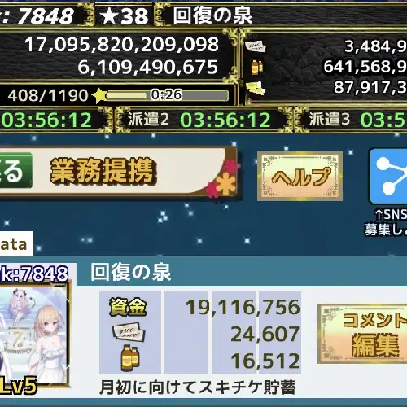Image resolution: width=407 pixels, height=407 pixels.
Task: Click the comment text 月初に向けてスキチケ貯蓄
Action: click(x=198, y=387)
